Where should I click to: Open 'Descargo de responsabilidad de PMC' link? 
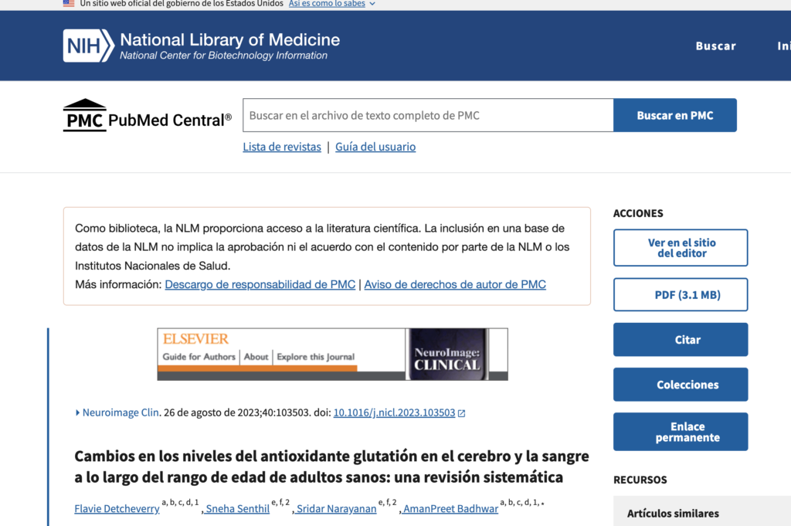tap(260, 284)
